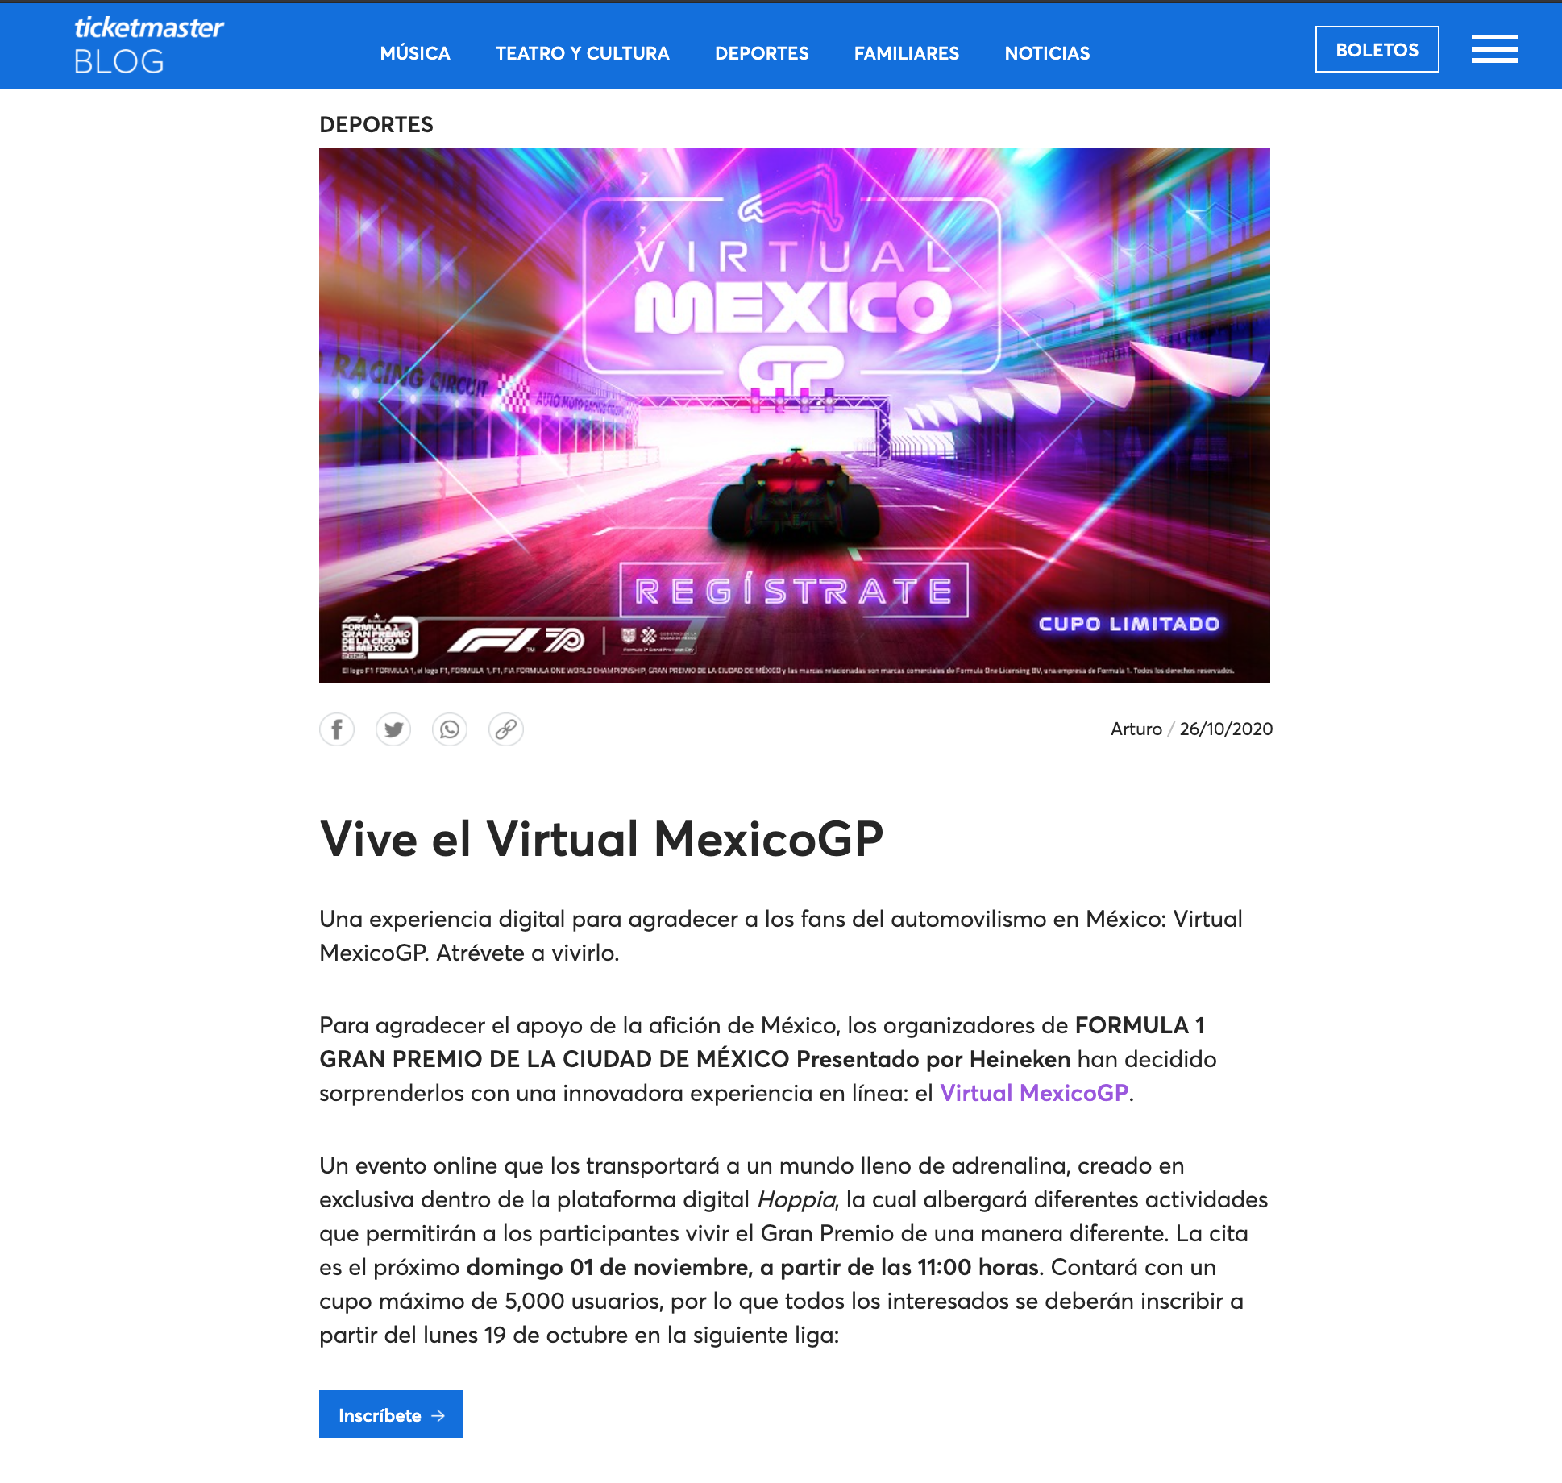
Task: Open Deportes in the navigation bar
Action: click(762, 53)
